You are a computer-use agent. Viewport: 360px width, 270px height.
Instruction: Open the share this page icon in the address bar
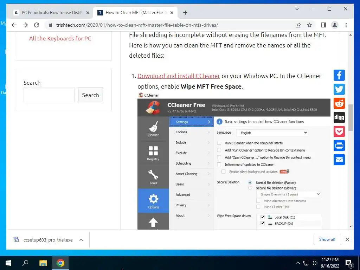[298, 25]
